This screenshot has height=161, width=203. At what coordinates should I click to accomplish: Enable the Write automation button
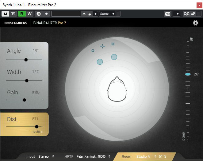pos(29,14)
